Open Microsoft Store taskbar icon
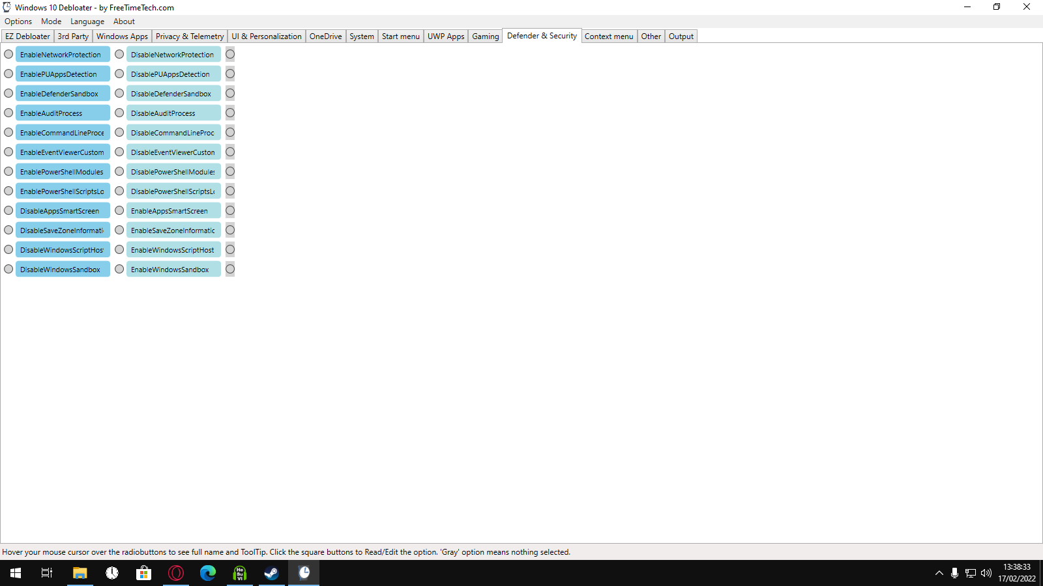 (x=143, y=573)
